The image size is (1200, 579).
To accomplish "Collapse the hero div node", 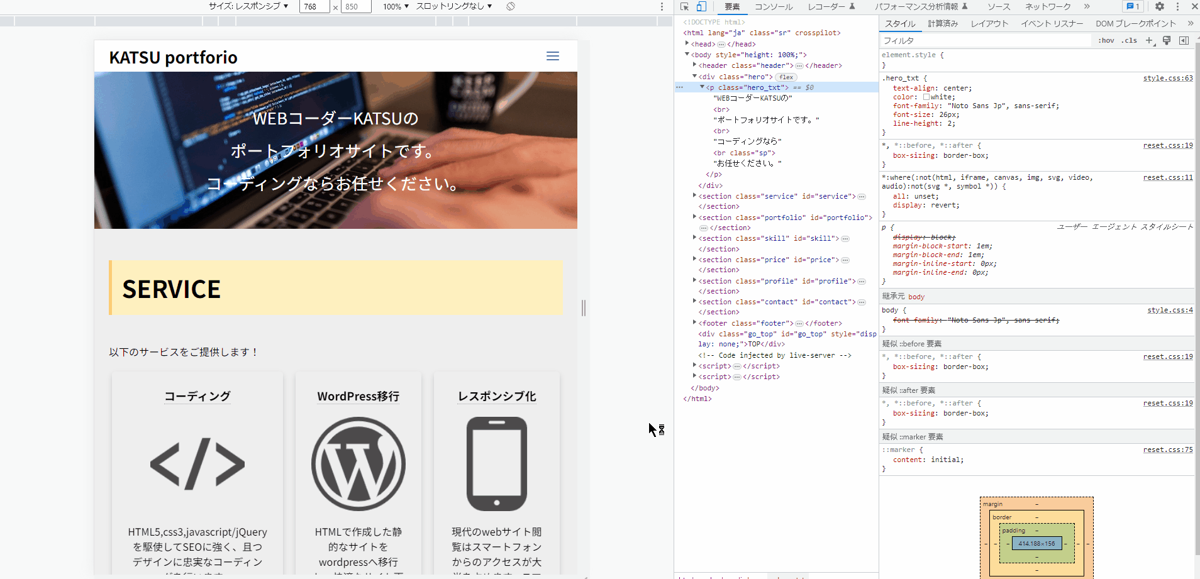I will [x=694, y=76].
